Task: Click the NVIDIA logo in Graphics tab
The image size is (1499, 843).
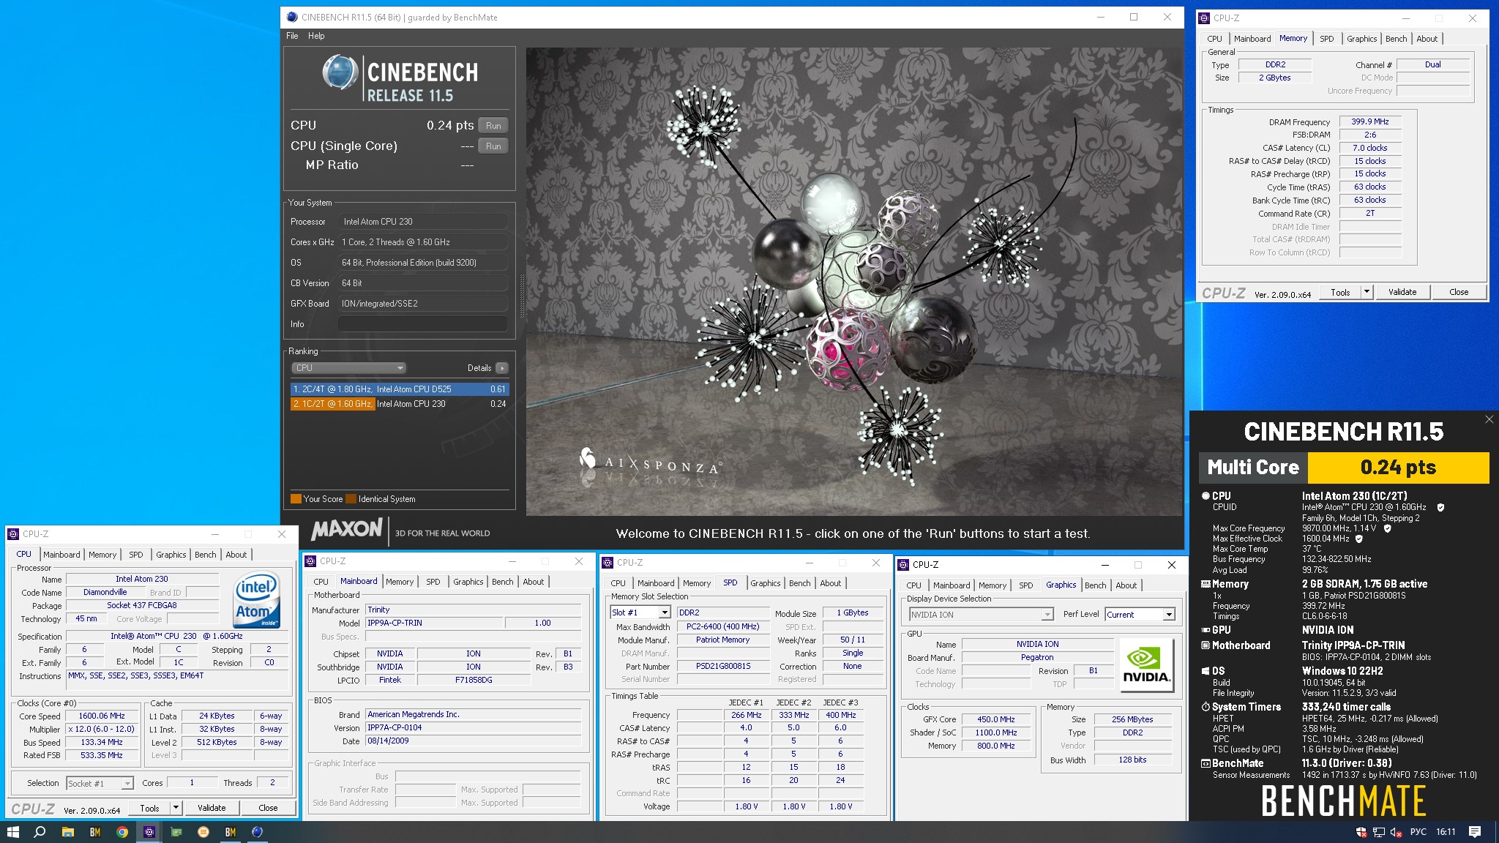Action: [1146, 664]
